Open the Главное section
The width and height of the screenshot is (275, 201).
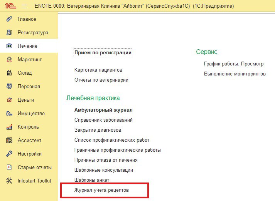27,19
